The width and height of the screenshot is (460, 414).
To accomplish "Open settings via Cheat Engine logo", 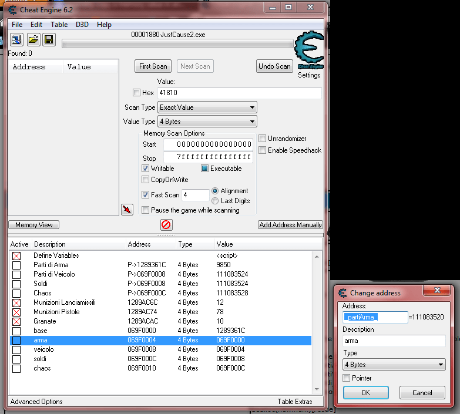I will (309, 49).
